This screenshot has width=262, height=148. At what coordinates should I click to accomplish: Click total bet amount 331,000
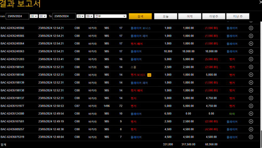(168, 144)
